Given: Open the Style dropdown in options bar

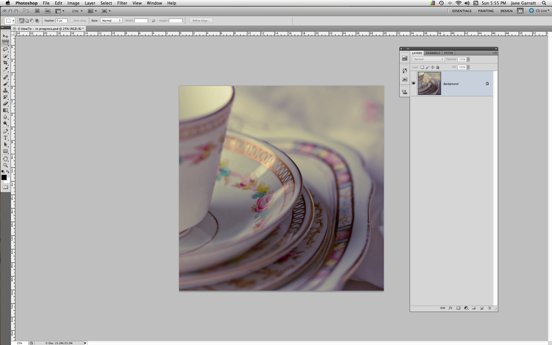Looking at the screenshot, I should tap(111, 20).
